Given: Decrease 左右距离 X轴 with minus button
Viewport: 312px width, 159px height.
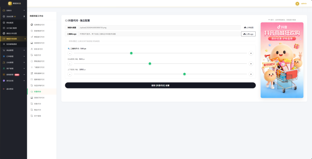Looking at the screenshot, I should coord(70,64).
